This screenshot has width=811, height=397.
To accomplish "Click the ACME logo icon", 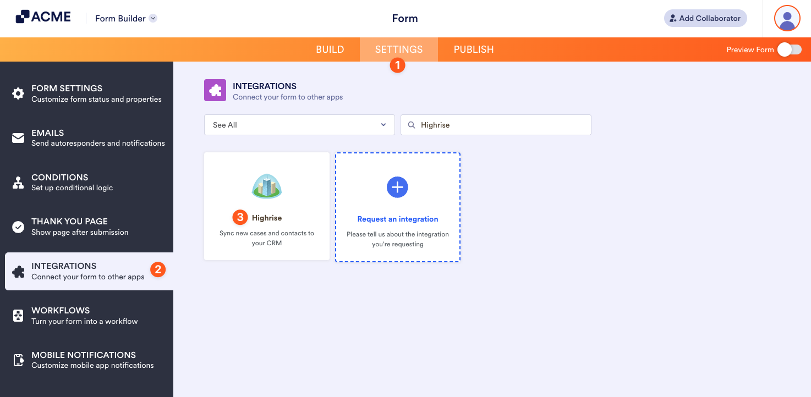I will 23,16.
